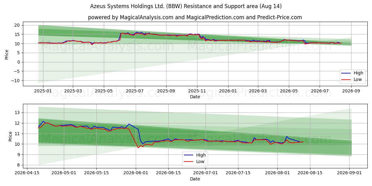Viewport: 372px width, 186px height.
Task: Click the '2025-01' x-axis label in top chart
Action: pos(43,91)
